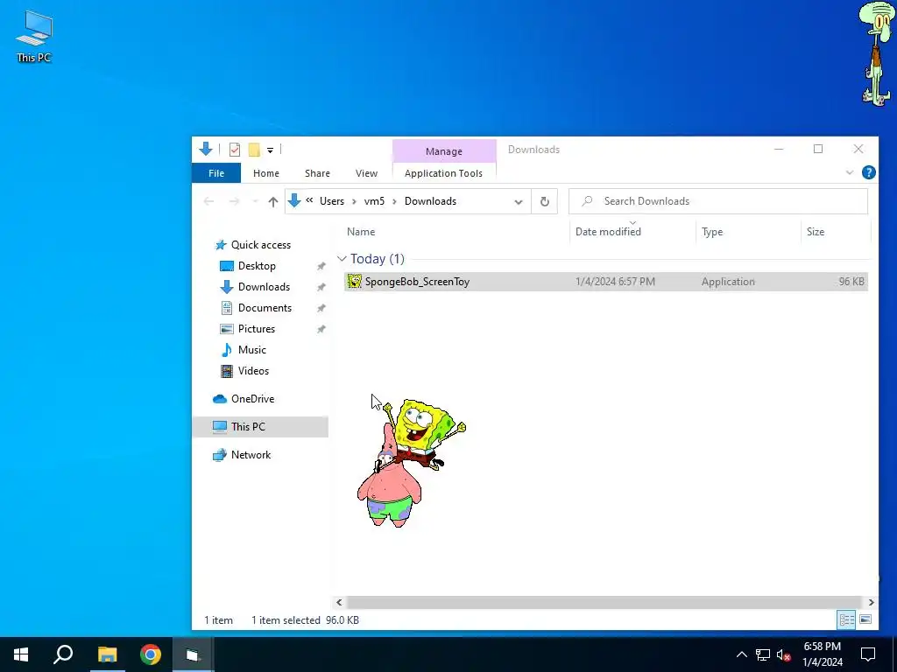This screenshot has height=672, width=897.
Task: Click the muted volume tray icon
Action: tap(784, 654)
